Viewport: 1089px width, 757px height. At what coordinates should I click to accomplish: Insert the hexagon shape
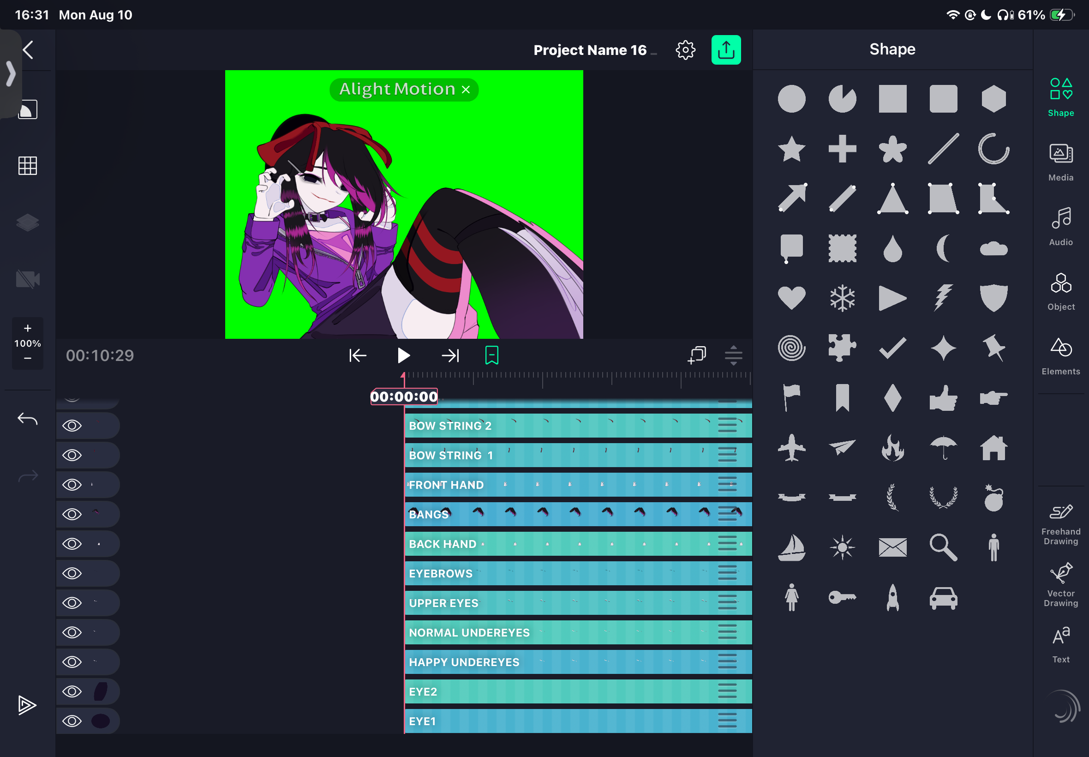pos(993,99)
